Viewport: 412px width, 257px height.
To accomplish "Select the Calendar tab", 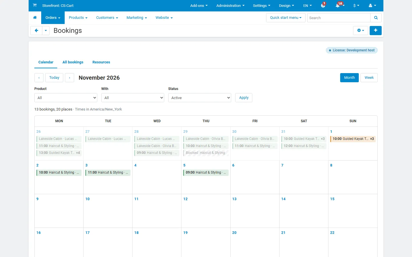I will tap(46, 62).
